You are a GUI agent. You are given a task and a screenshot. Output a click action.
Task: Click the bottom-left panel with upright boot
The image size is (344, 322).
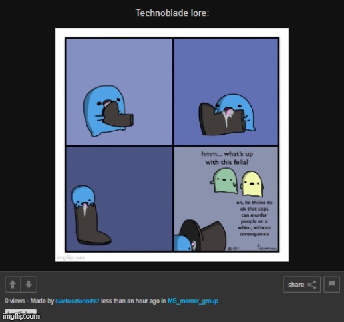[119, 199]
